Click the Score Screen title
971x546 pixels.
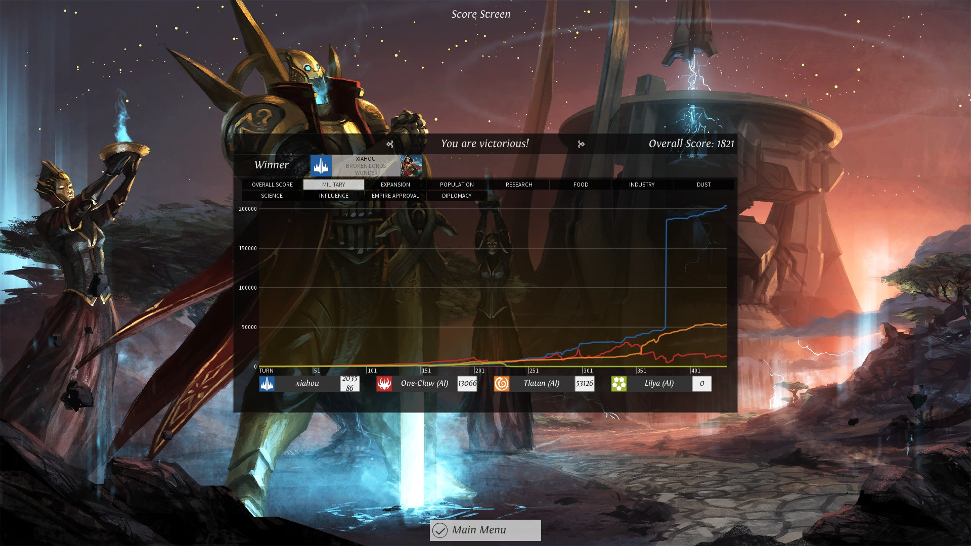click(x=481, y=14)
